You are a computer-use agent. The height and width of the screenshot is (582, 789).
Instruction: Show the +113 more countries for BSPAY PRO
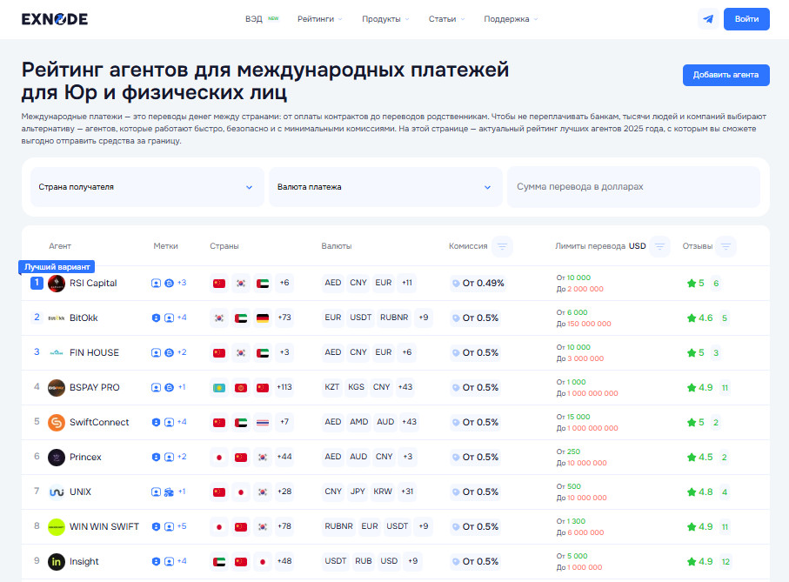point(284,388)
